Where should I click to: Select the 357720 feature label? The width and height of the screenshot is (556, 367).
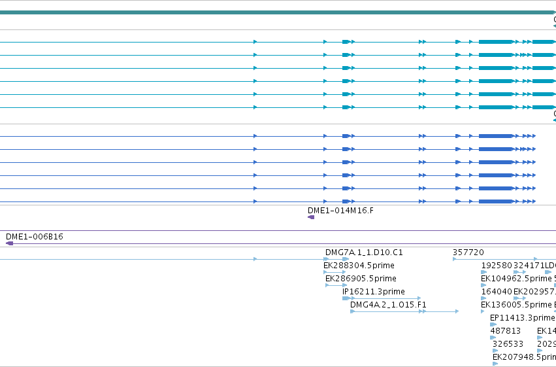(468, 253)
